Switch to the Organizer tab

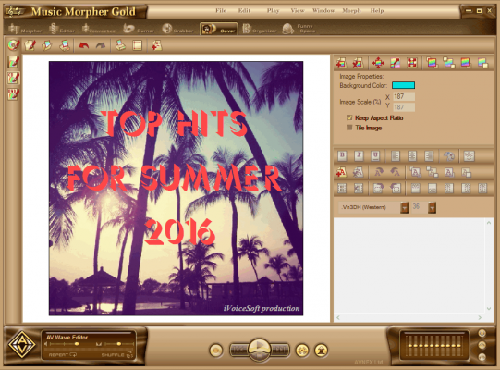260,29
